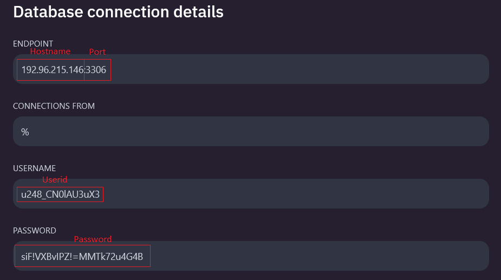Viewport: 501px width, 280px height.
Task: Click the USERNAME field label
Action: tap(34, 168)
